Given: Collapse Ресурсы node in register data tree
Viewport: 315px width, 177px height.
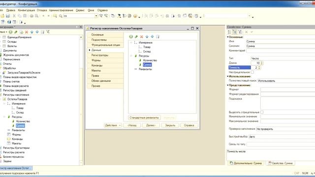Looking at the screenshot, I should click(x=131, y=56).
